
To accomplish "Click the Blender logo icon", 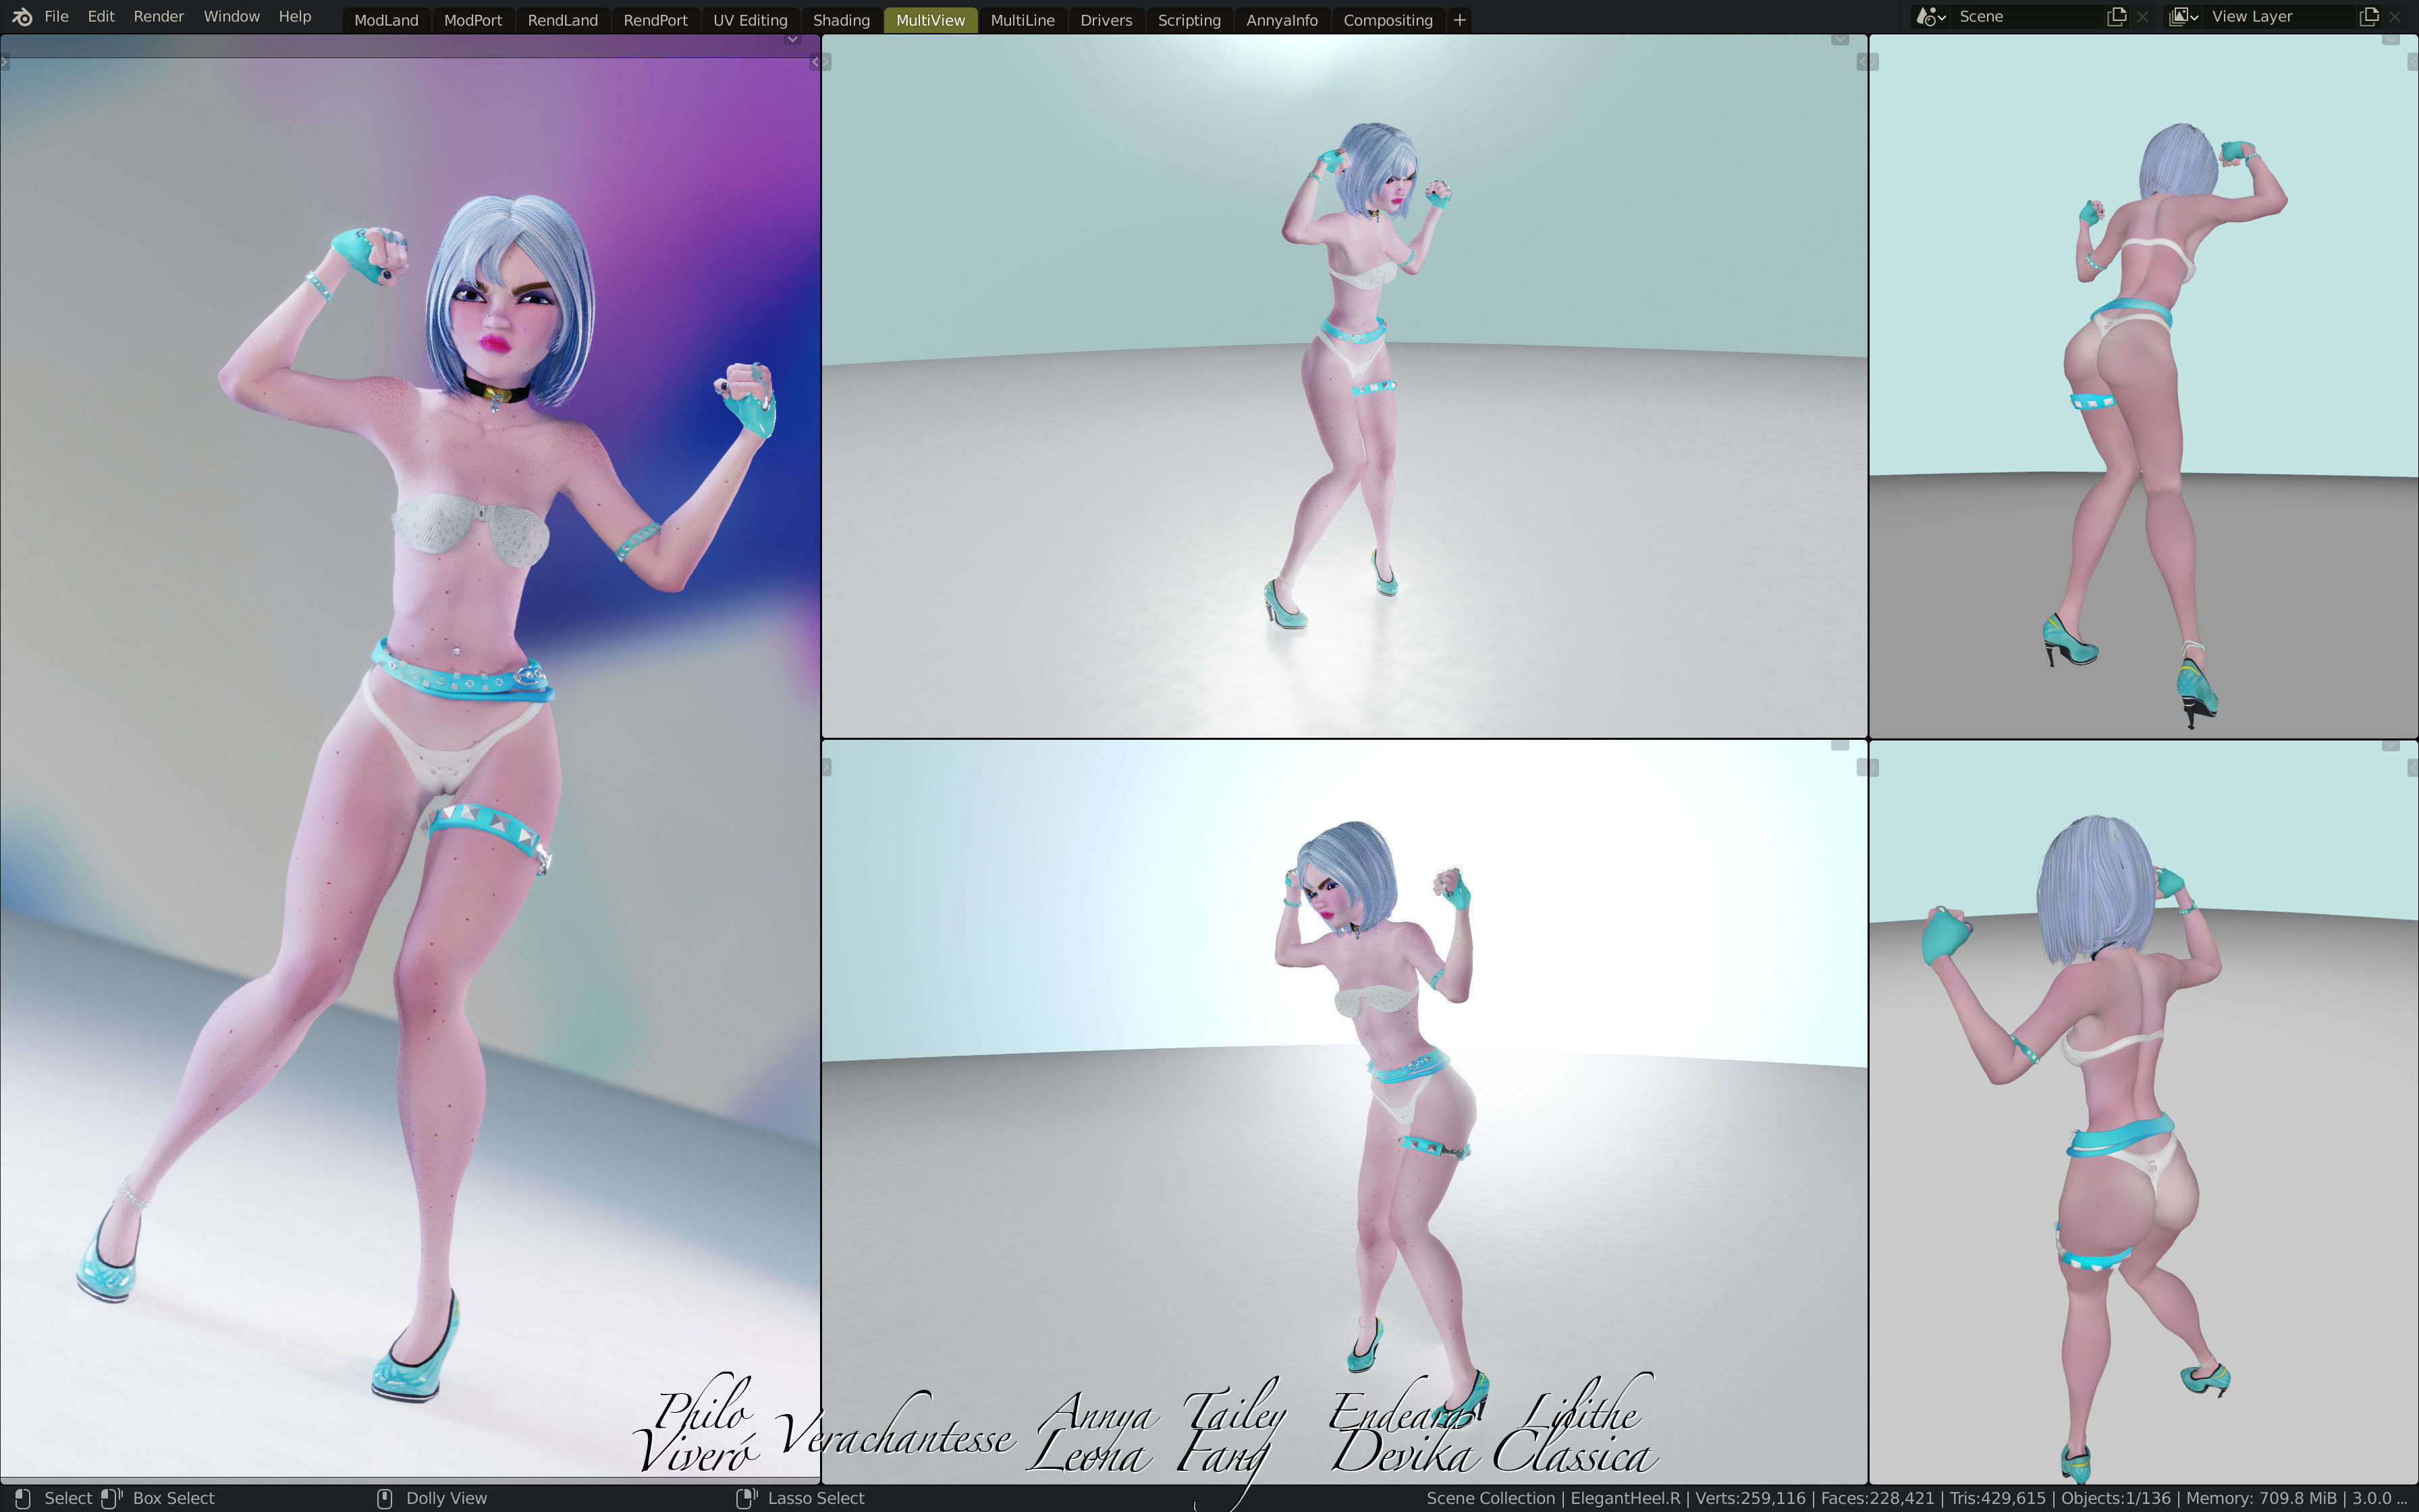I will click(22, 17).
